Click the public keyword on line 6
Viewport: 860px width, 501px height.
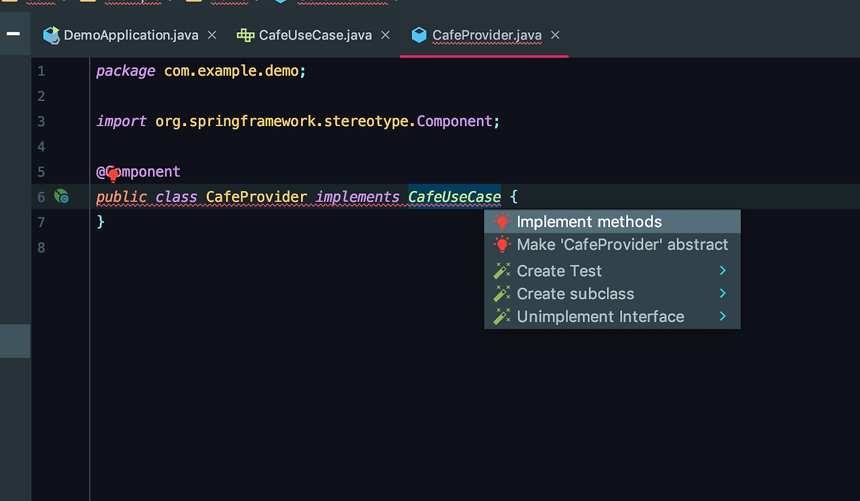pos(122,197)
